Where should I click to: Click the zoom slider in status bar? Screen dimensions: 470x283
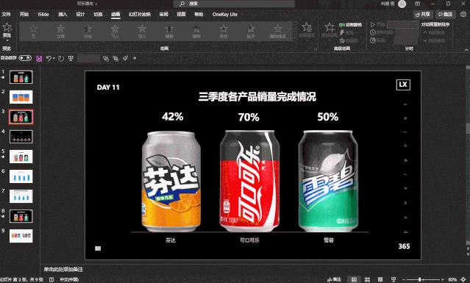click(423, 279)
